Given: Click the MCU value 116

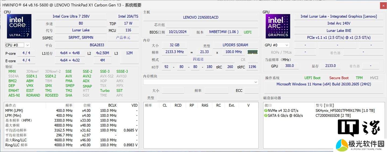Looking at the screenshot, I should [x=128, y=30].
